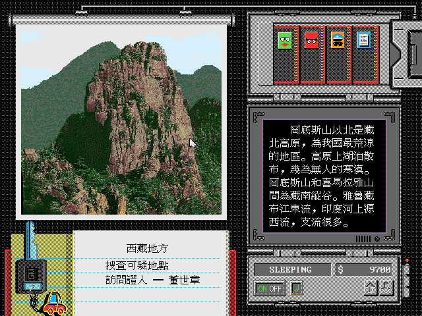This screenshot has width=422, height=316.
Task: Click the mountain photo on projector screen
Action: (x=121, y=122)
